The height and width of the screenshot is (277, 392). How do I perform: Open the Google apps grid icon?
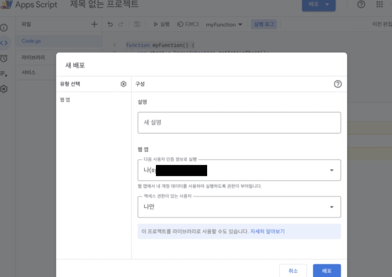380,4
